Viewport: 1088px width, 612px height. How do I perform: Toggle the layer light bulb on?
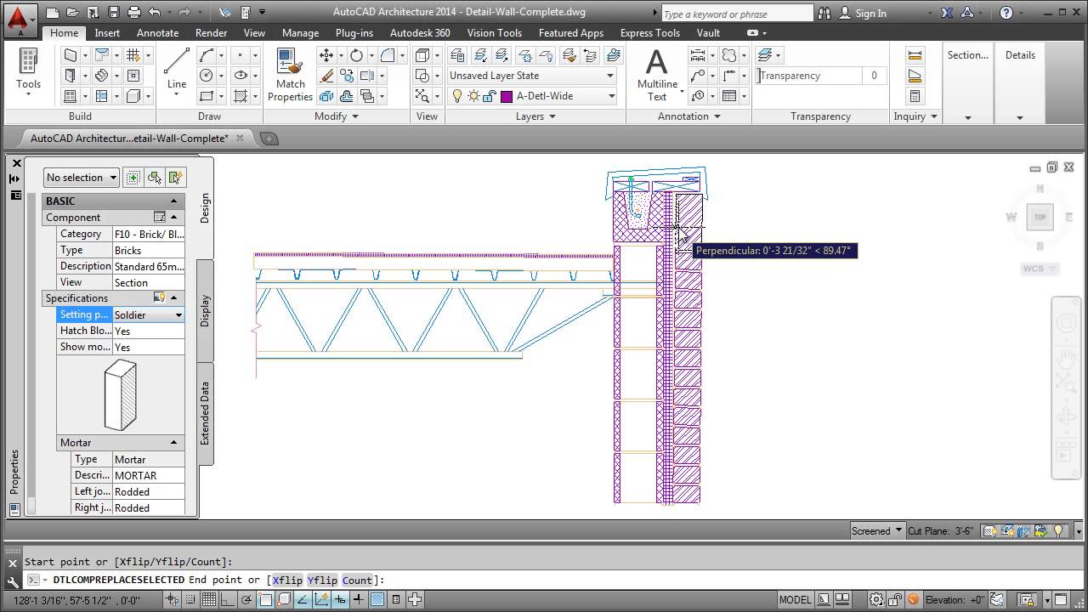point(458,96)
